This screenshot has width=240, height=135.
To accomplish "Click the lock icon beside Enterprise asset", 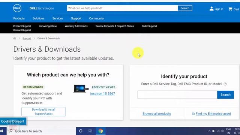I will pyautogui.click(x=193, y=113).
